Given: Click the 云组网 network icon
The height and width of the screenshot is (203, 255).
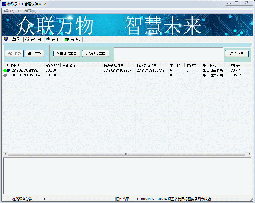Looking at the screenshot, I should (x=27, y=39).
